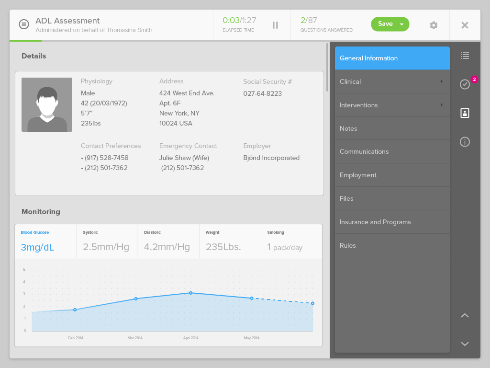Image resolution: width=490 pixels, height=368 pixels.
Task: Click the down chevron in right sidebar
Action: click(465, 344)
